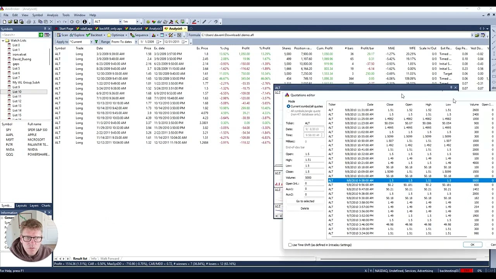Screen dimensions: 496x279
Task: Click the Go to selected button
Action: 305,201
